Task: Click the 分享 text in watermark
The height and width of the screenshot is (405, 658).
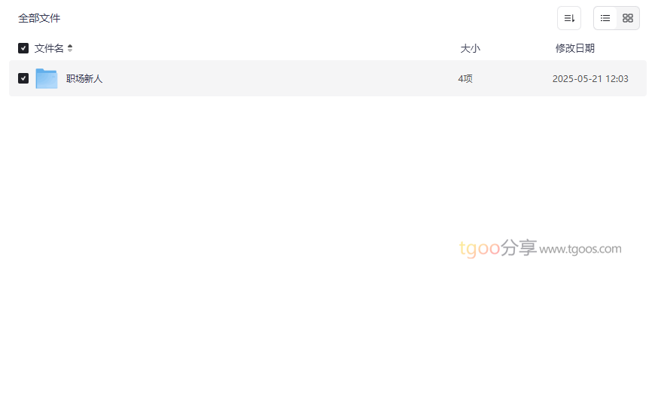Action: [x=519, y=248]
